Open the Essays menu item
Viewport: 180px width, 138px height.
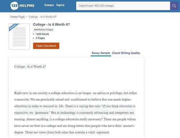[x=49, y=5]
